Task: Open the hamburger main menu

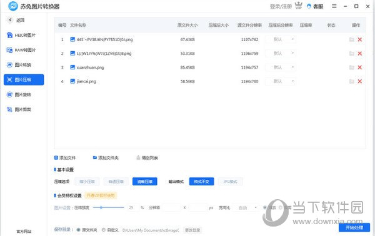Action: tap(334, 6)
